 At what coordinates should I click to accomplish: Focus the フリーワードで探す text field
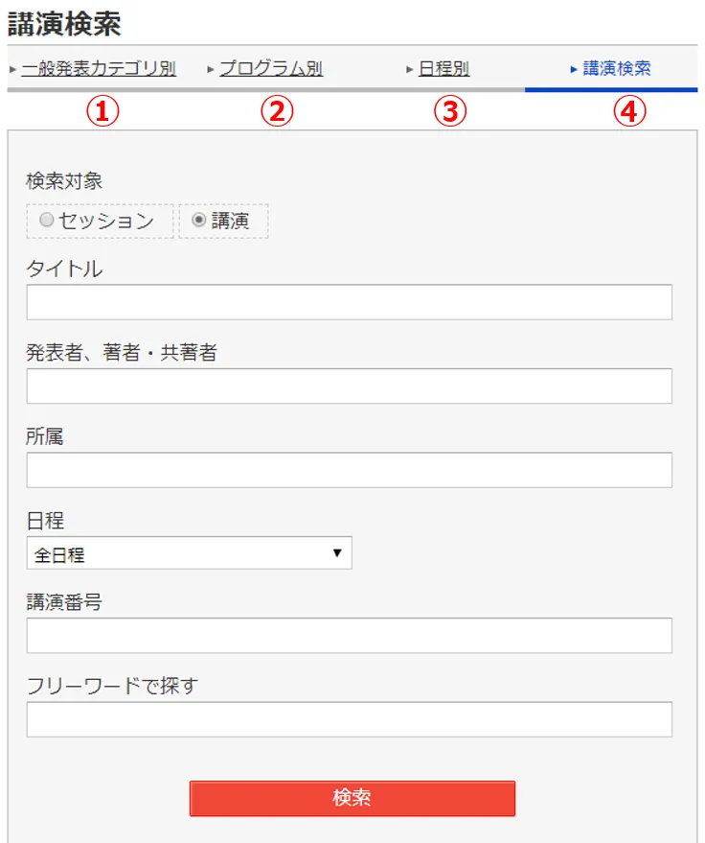(349, 719)
